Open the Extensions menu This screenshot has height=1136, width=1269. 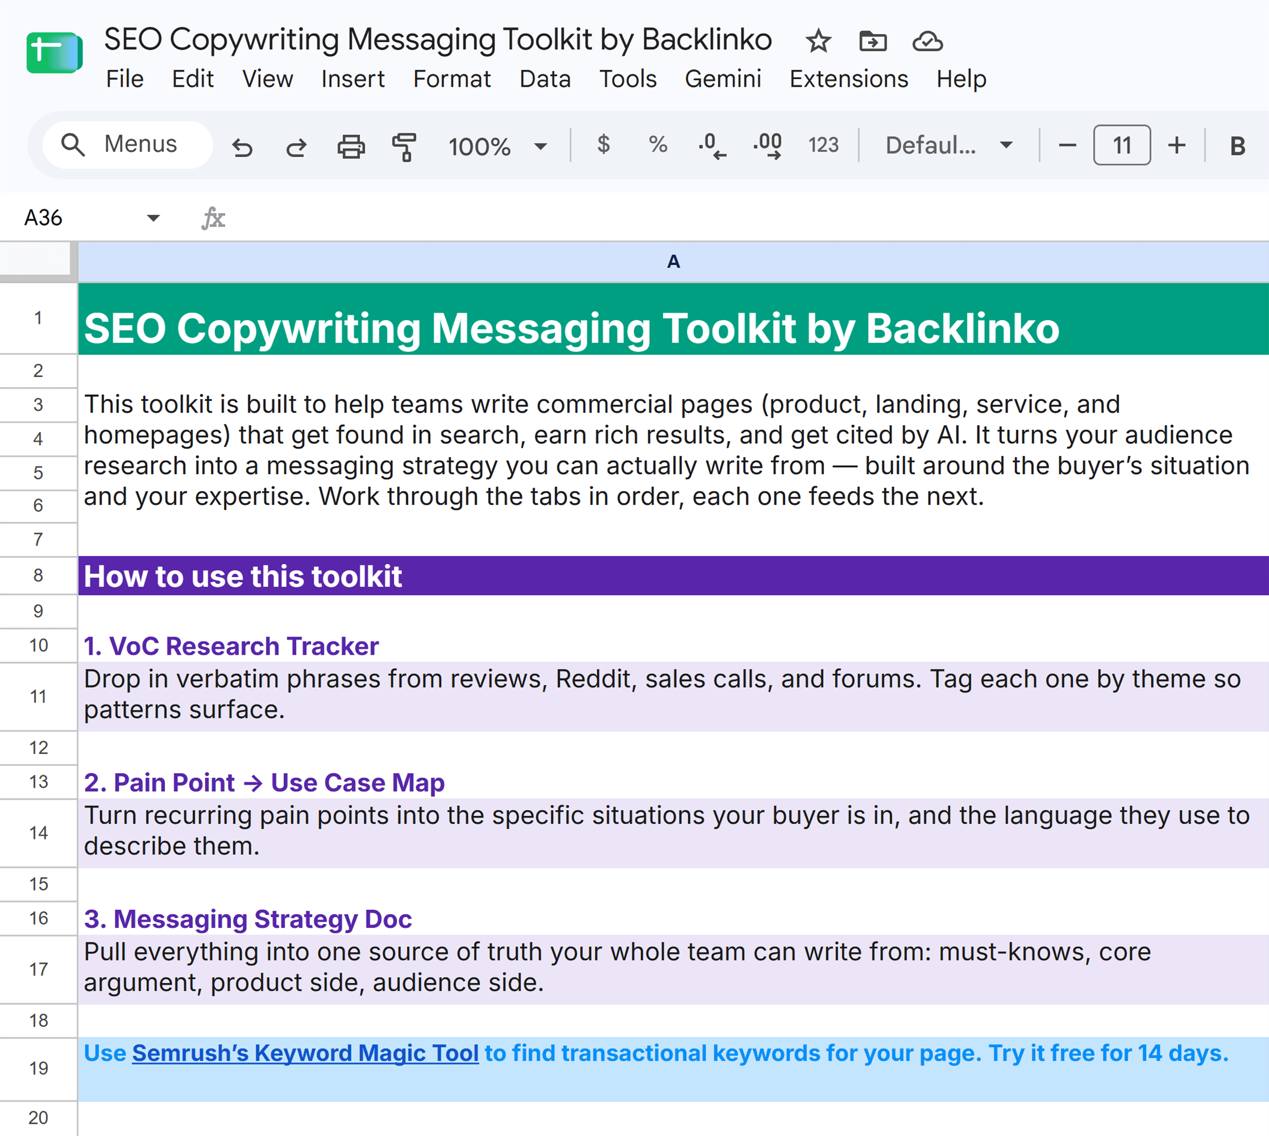coord(849,79)
